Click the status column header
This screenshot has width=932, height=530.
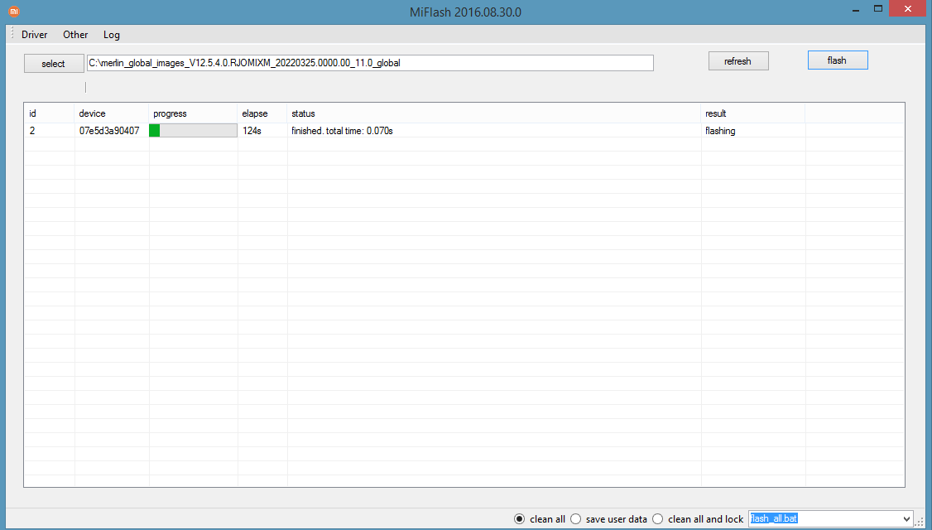coord(494,113)
